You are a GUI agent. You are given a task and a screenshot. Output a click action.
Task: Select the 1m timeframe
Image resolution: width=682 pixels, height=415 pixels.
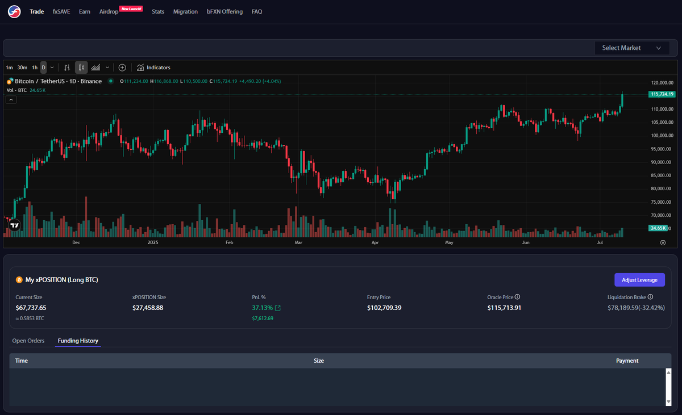(9, 68)
